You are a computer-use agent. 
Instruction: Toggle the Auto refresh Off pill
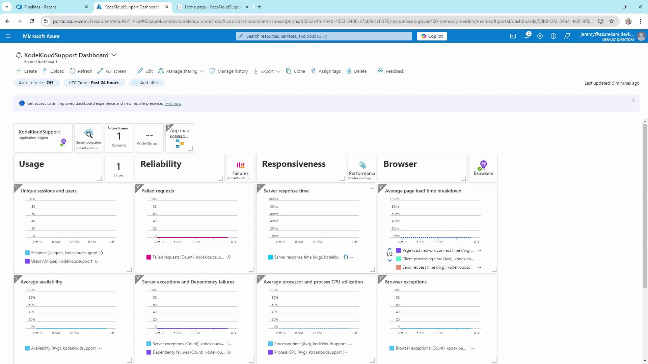[x=36, y=83]
